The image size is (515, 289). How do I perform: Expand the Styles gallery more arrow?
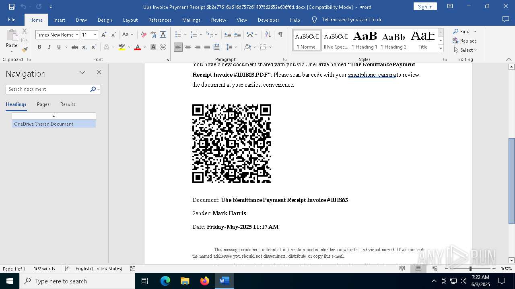[x=441, y=49]
